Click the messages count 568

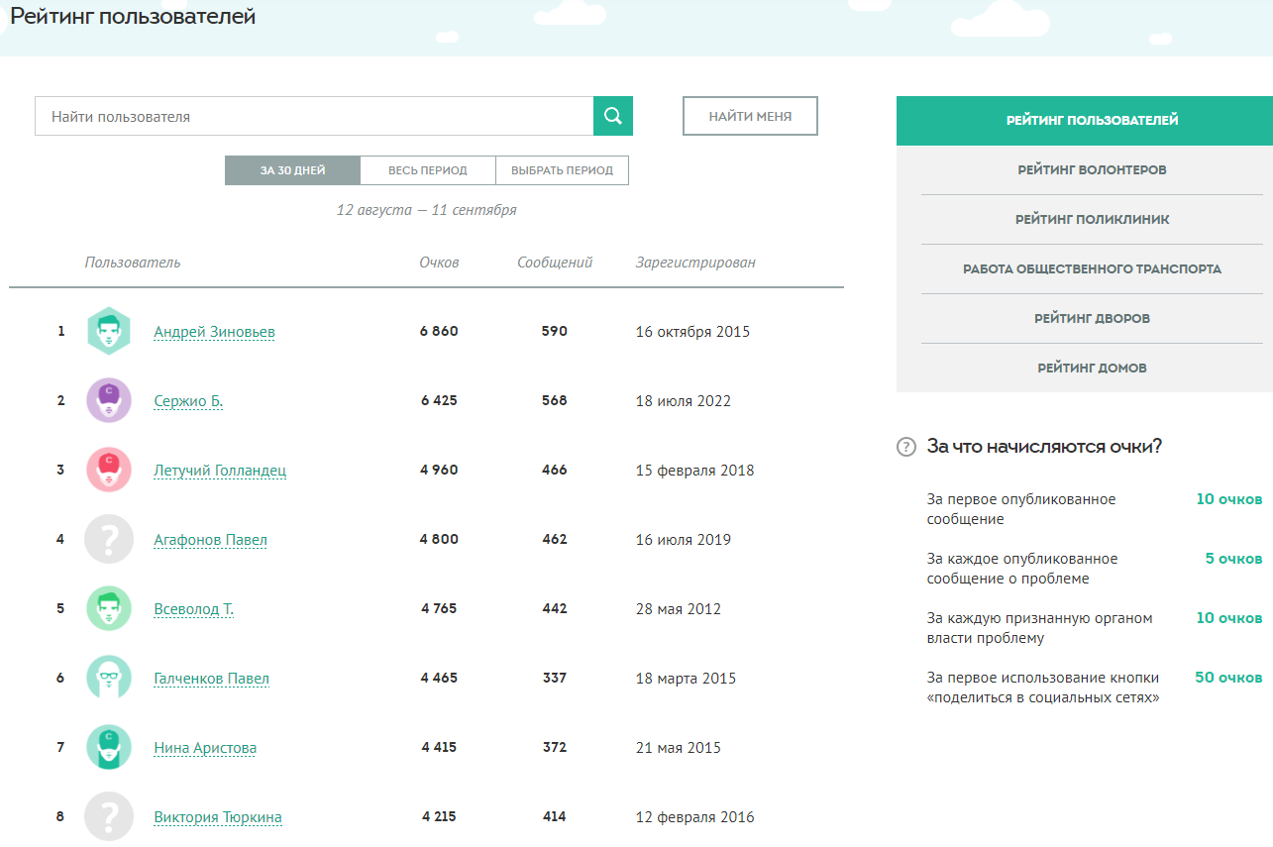[x=555, y=400]
